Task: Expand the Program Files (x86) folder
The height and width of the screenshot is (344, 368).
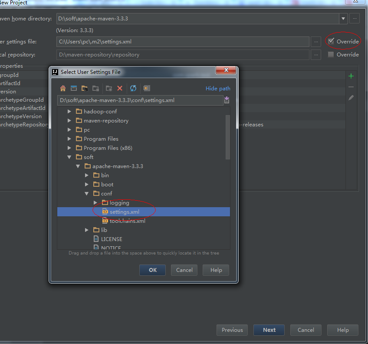Action: pyautogui.click(x=69, y=148)
